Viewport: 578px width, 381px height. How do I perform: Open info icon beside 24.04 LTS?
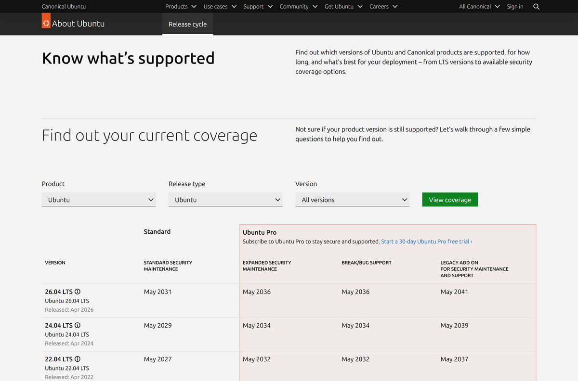tap(78, 325)
